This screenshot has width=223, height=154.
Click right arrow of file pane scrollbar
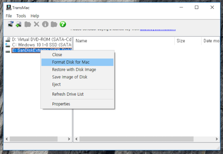pos(217,139)
